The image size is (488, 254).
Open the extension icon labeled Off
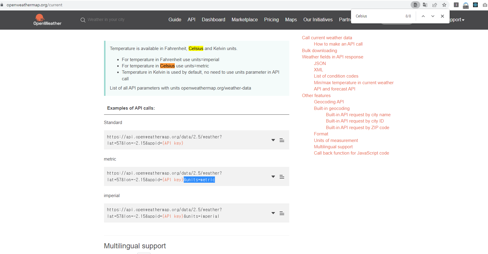coord(466,5)
